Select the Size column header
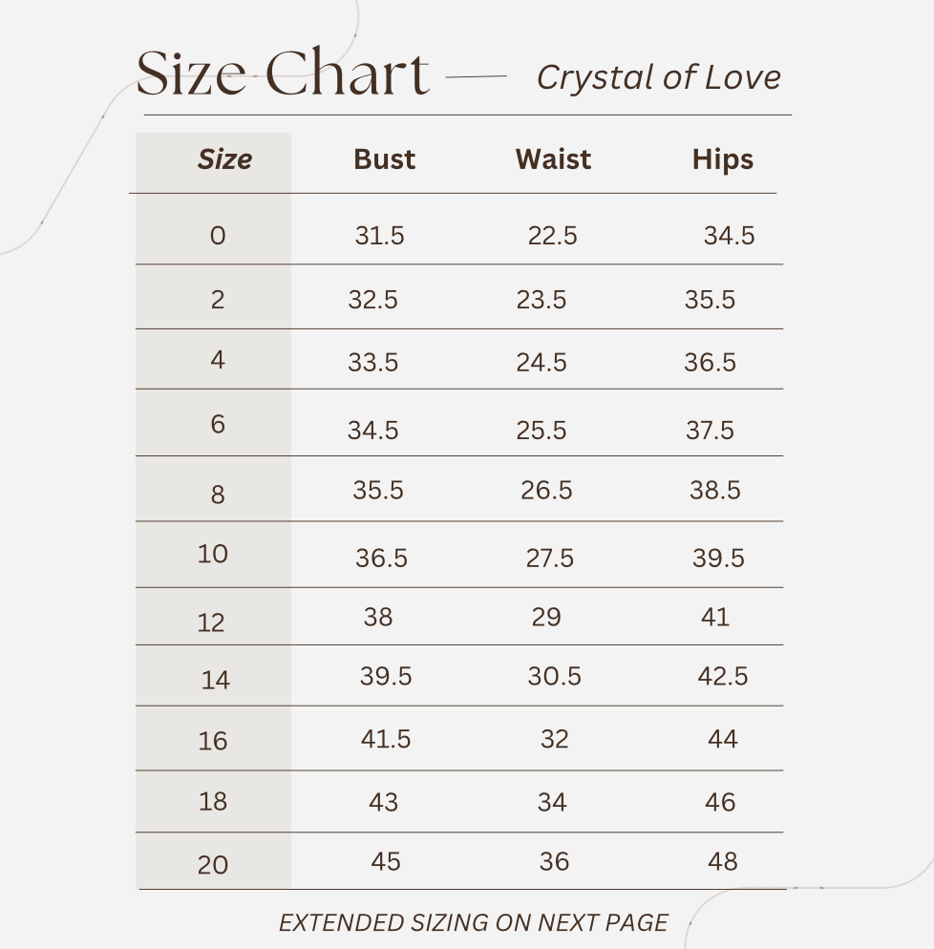Viewport: 934px width, 949px height. click(224, 159)
